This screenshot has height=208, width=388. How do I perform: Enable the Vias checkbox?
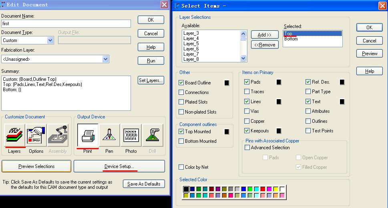247,111
